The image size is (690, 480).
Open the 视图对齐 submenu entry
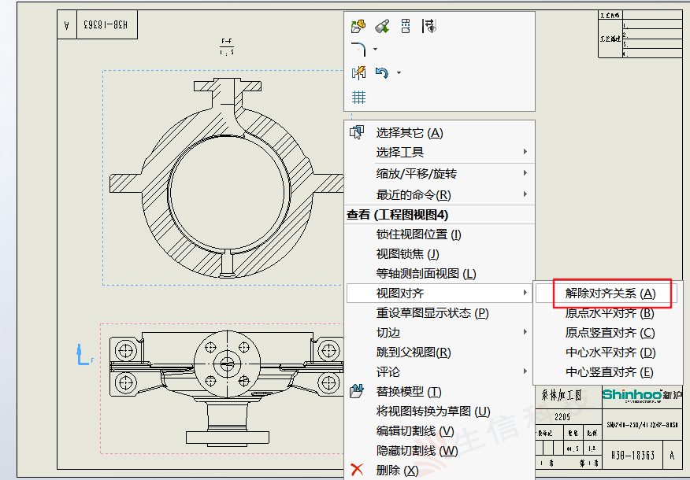tap(440, 294)
